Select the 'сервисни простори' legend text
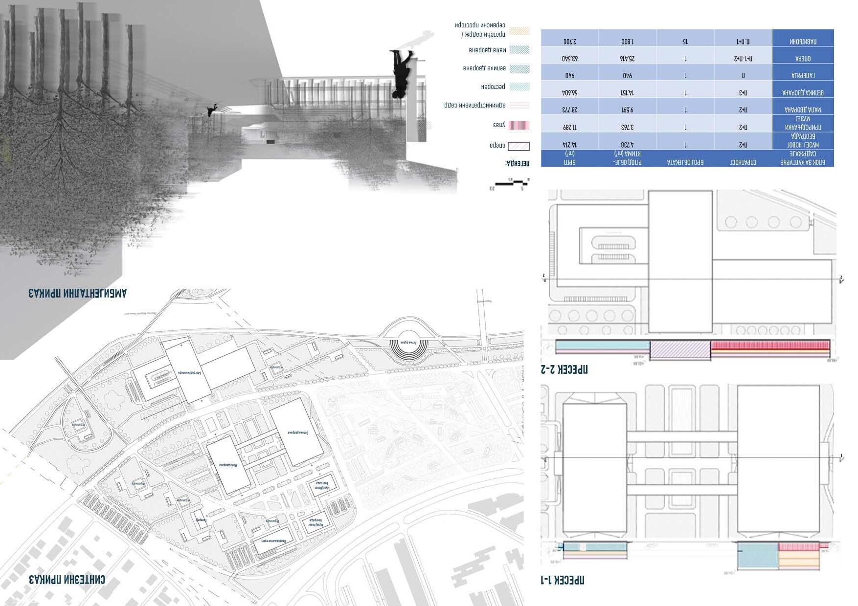Image resolution: width=858 pixels, height=606 pixels. click(x=480, y=24)
